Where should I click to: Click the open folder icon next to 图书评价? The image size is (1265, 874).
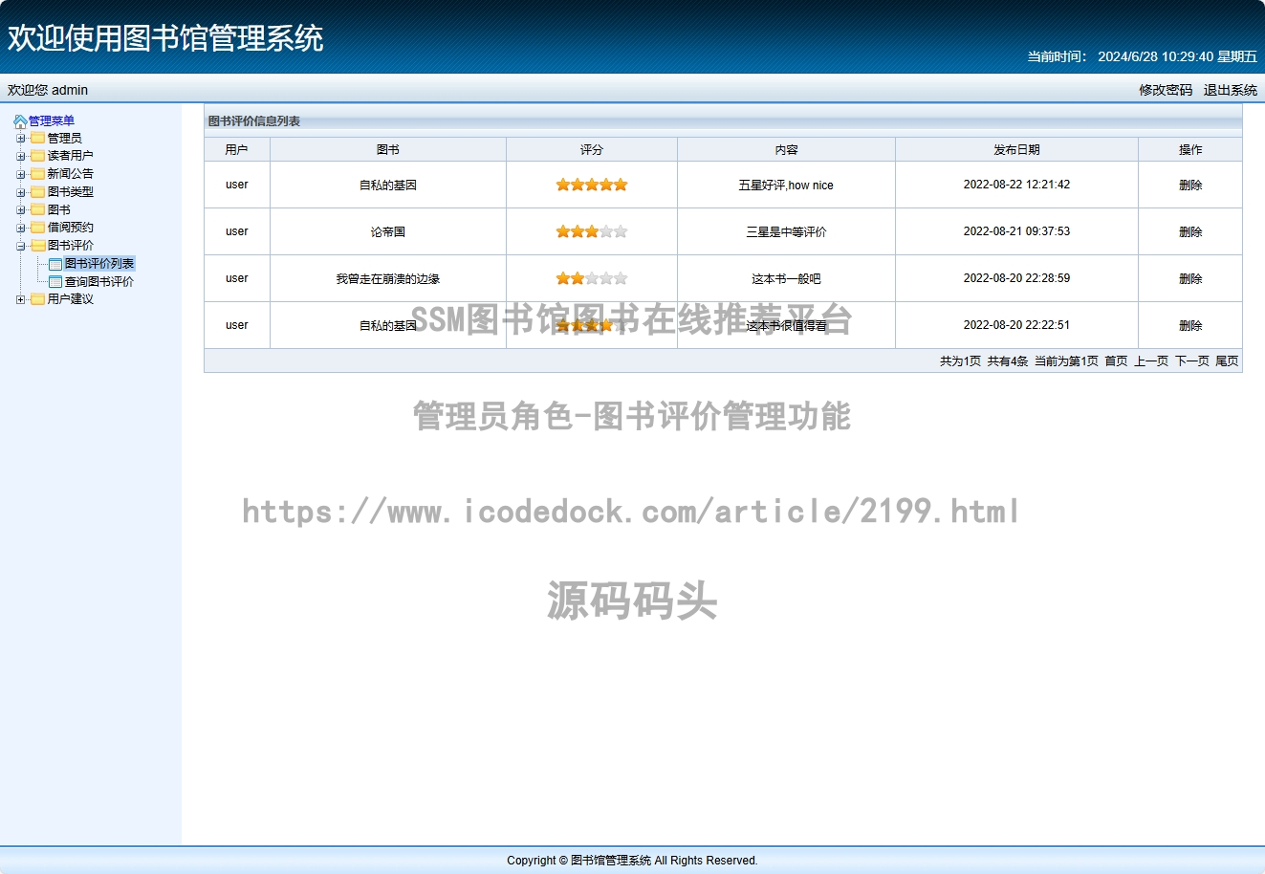click(x=38, y=246)
